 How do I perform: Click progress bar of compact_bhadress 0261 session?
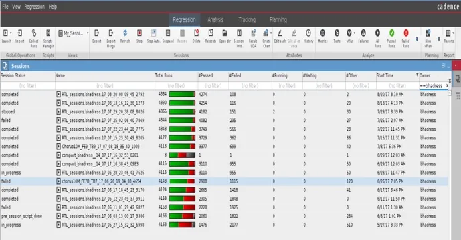point(182,155)
